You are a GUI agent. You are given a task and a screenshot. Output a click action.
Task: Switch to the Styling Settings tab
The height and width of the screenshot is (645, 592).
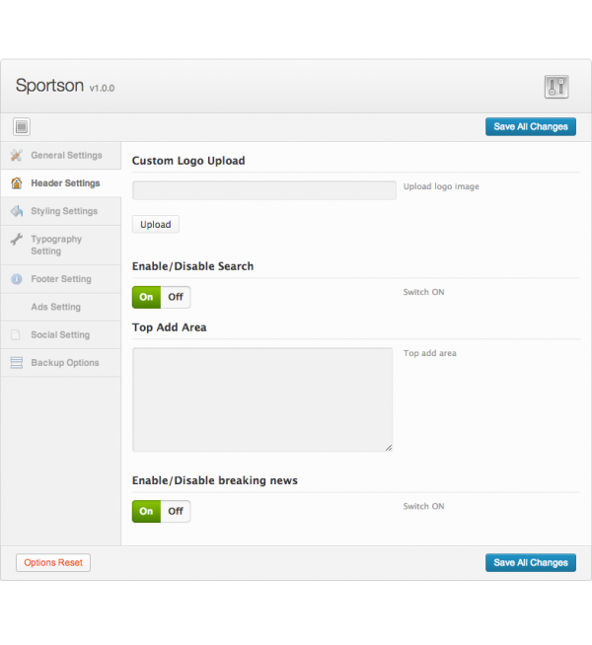tap(64, 211)
